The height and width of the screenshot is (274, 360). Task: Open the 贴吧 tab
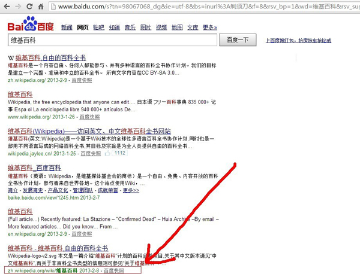(x=98, y=28)
